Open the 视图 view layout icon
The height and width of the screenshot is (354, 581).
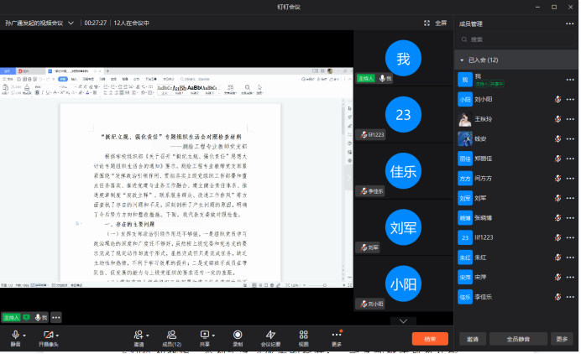click(x=303, y=337)
